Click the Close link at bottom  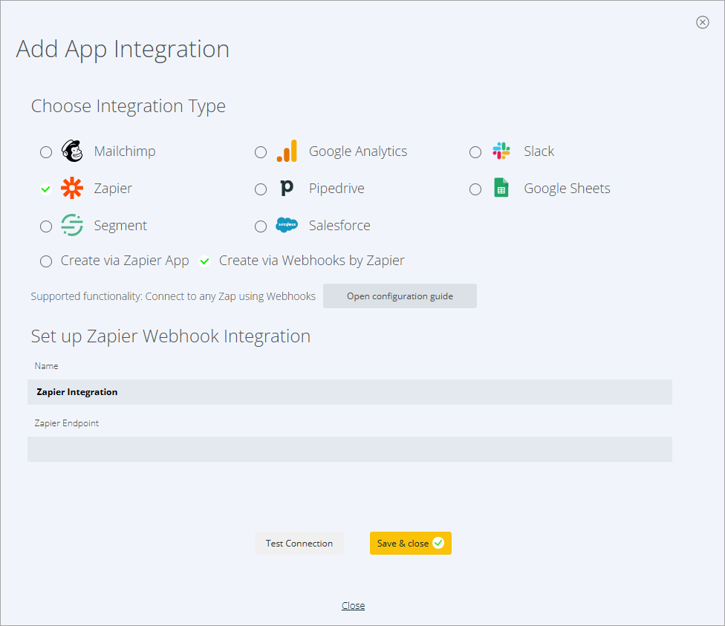coord(354,606)
